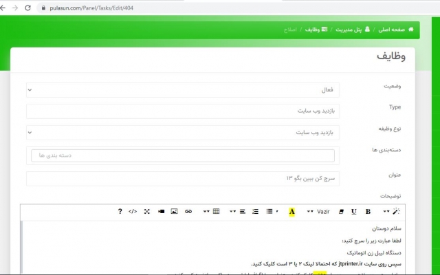Screen dimensions: 440x275
Task: Open the magic wand style menu
Action: (x=396, y=211)
